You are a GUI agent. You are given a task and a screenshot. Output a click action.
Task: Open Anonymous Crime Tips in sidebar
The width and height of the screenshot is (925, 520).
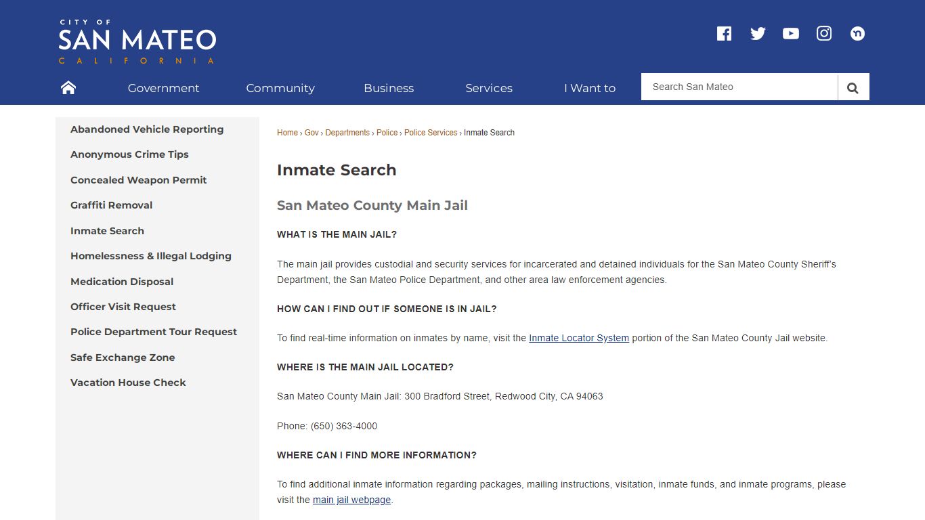coord(129,154)
